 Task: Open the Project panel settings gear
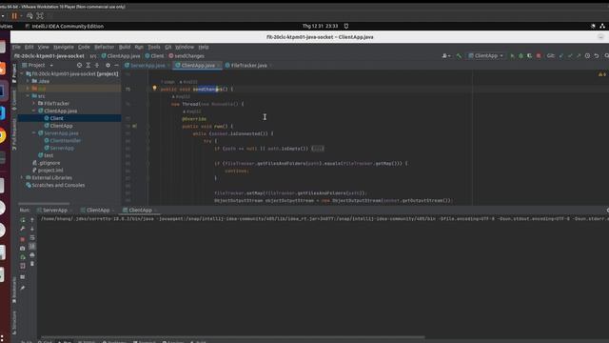point(108,66)
